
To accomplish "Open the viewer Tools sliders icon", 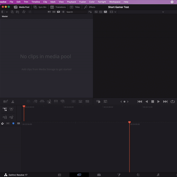I will pyautogui.click(x=105, y=101).
